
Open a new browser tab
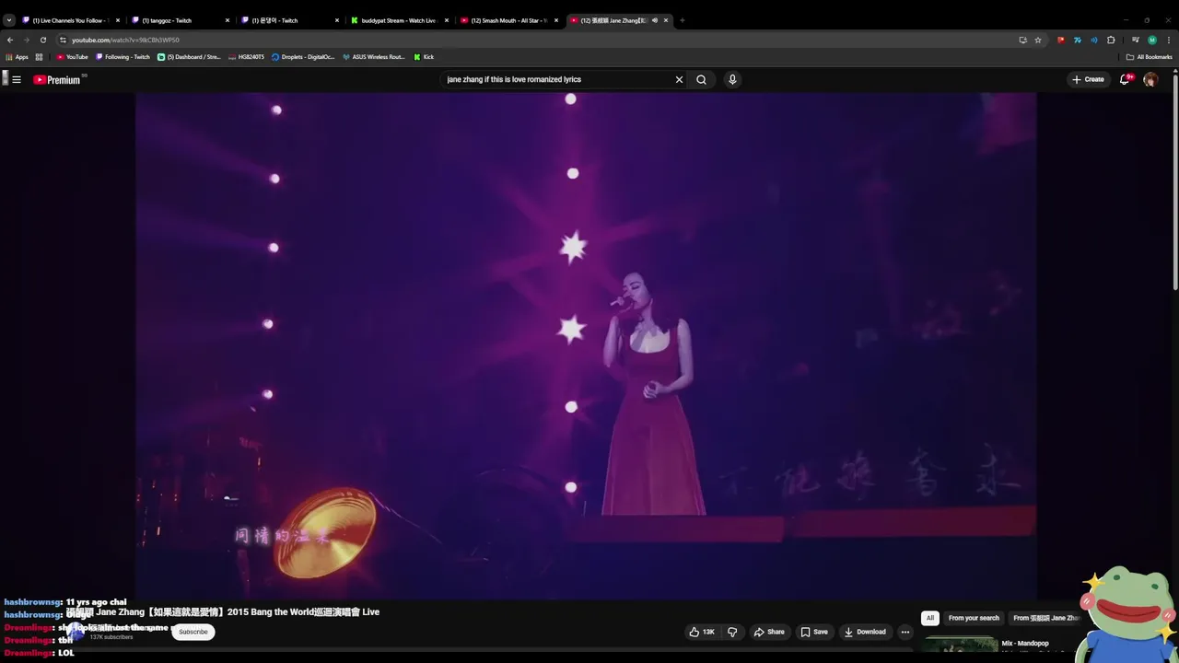pyautogui.click(x=682, y=20)
